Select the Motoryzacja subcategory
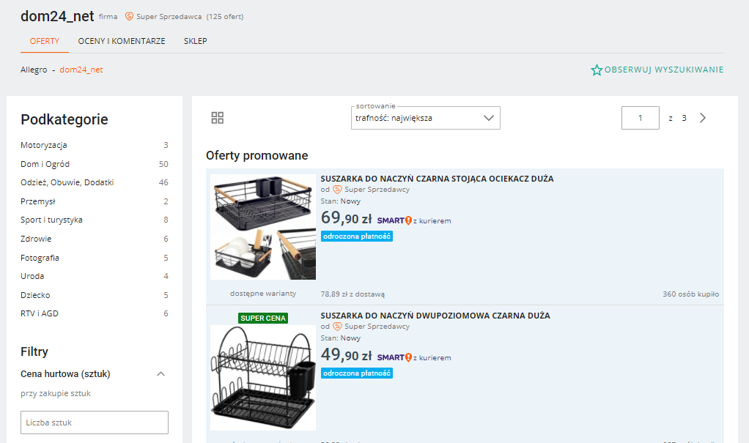Image resolution: width=749 pixels, height=443 pixels. pos(45,144)
